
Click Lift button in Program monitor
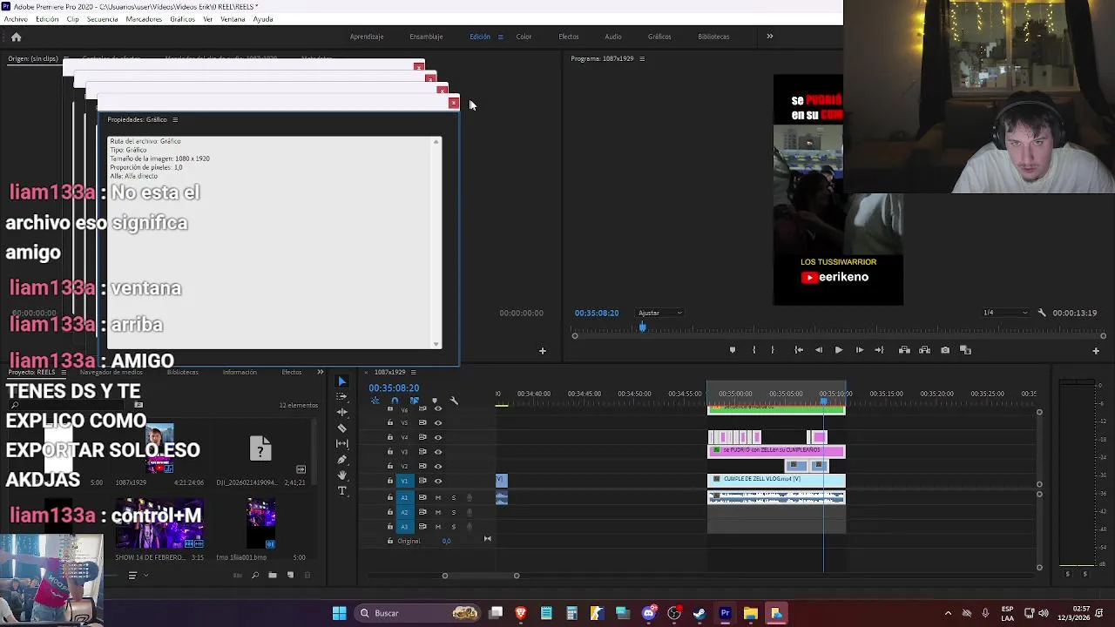(x=904, y=350)
